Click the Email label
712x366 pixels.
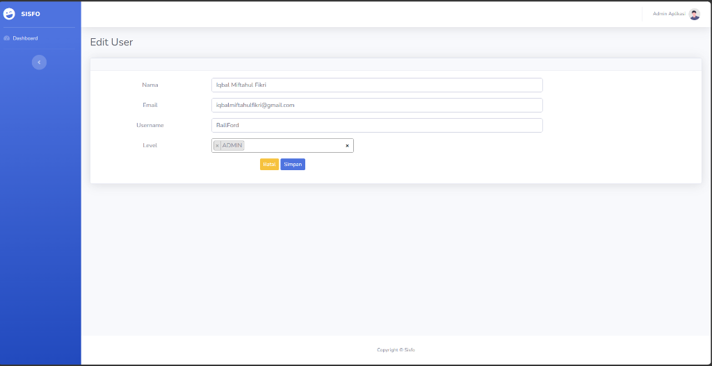click(150, 105)
